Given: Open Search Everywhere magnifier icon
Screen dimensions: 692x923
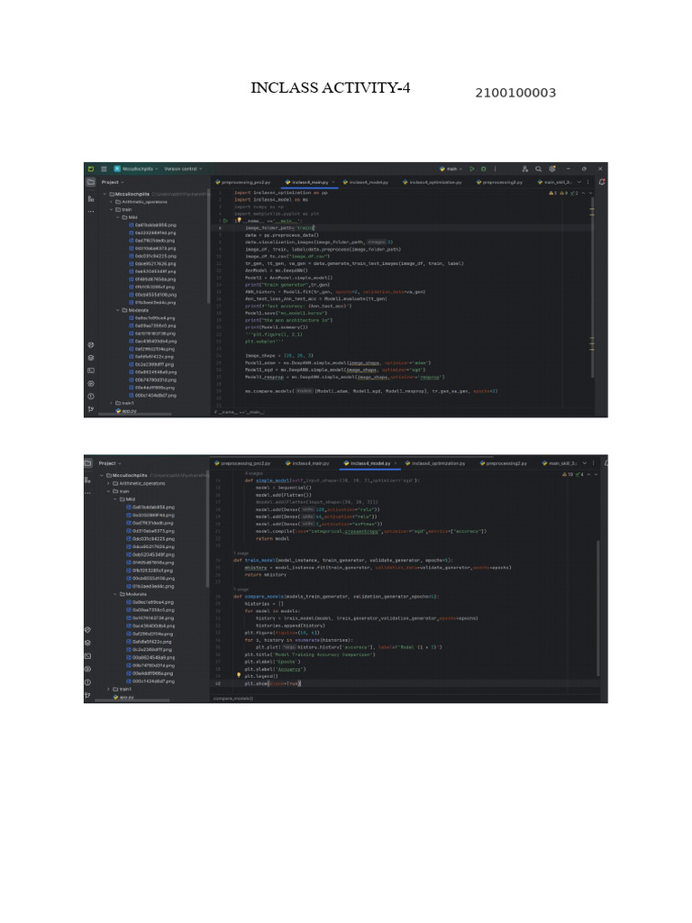Looking at the screenshot, I should coord(539,169).
